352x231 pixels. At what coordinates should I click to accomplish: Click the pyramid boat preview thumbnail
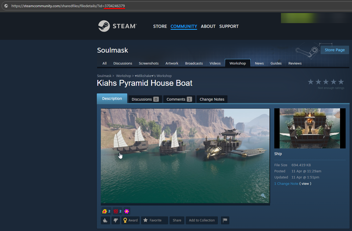(310, 128)
